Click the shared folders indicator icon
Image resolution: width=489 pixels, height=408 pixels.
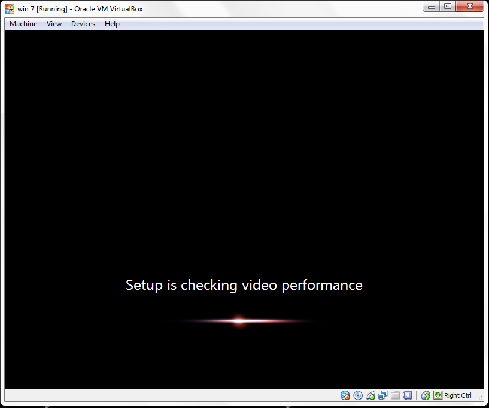tap(396, 395)
